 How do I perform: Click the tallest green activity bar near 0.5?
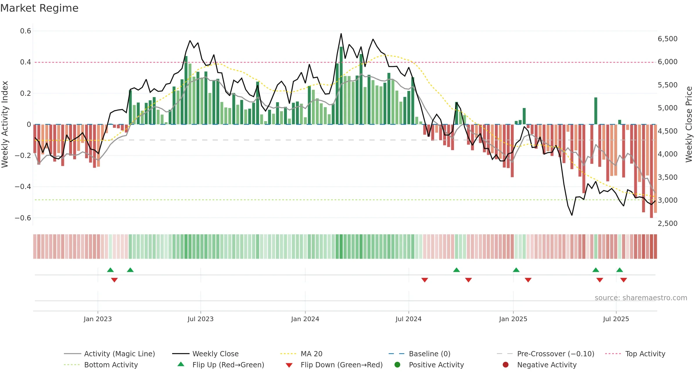[341, 86]
